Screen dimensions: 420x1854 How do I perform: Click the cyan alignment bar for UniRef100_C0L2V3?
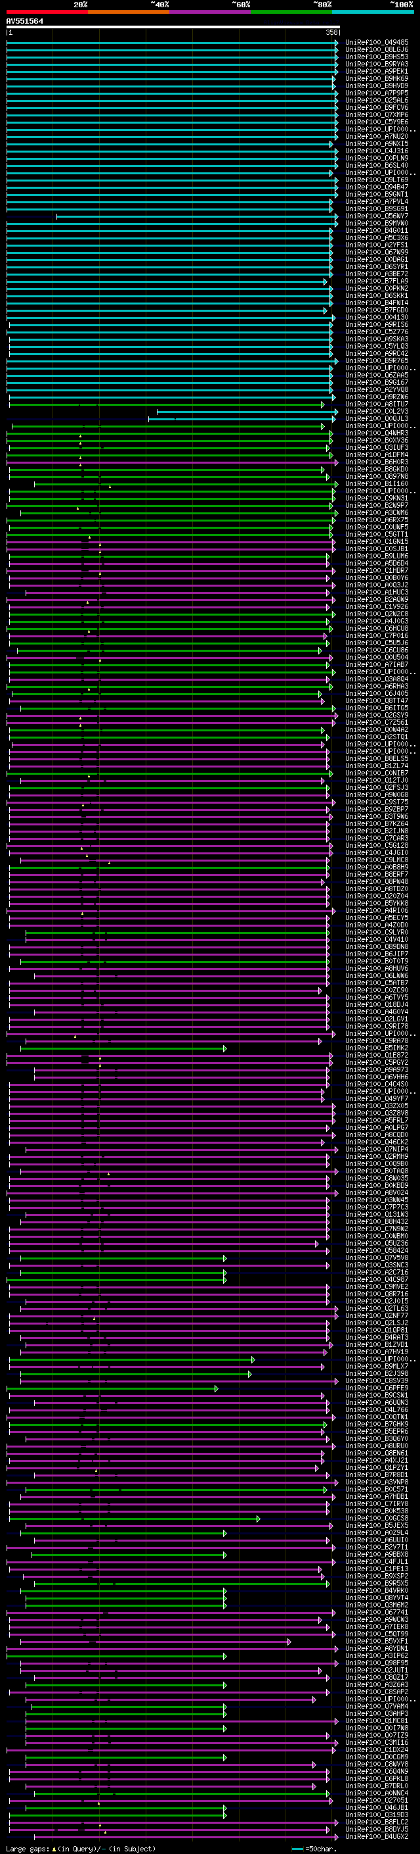point(247,412)
